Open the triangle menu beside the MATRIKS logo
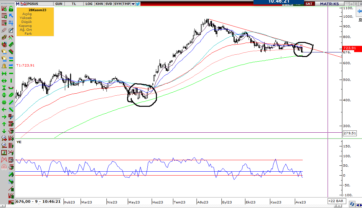362x208 pixels. coord(347,4)
